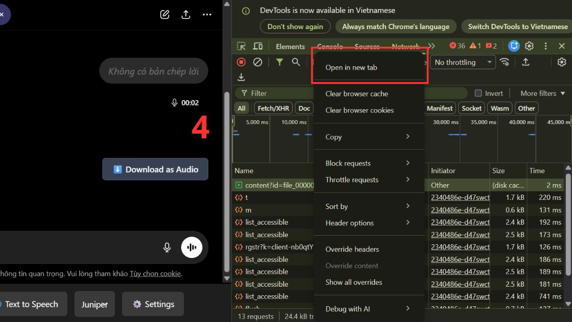Viewport: 572px width, 322px height.
Task: Click the import HAR upload icon
Action: pos(526,62)
